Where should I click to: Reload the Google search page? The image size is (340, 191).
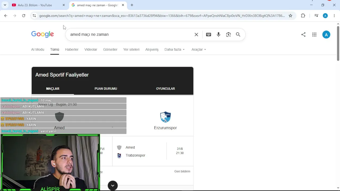pyautogui.click(x=24, y=16)
